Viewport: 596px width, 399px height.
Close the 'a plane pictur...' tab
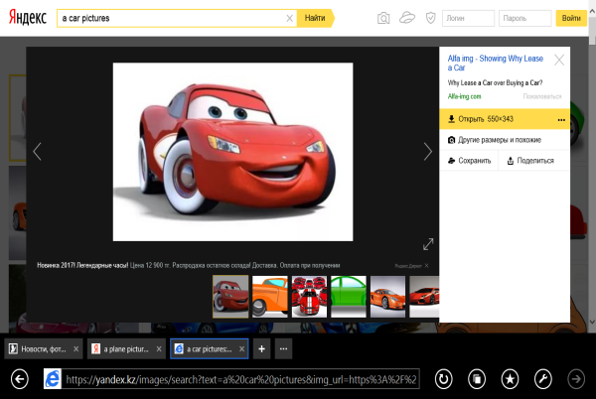(x=159, y=349)
